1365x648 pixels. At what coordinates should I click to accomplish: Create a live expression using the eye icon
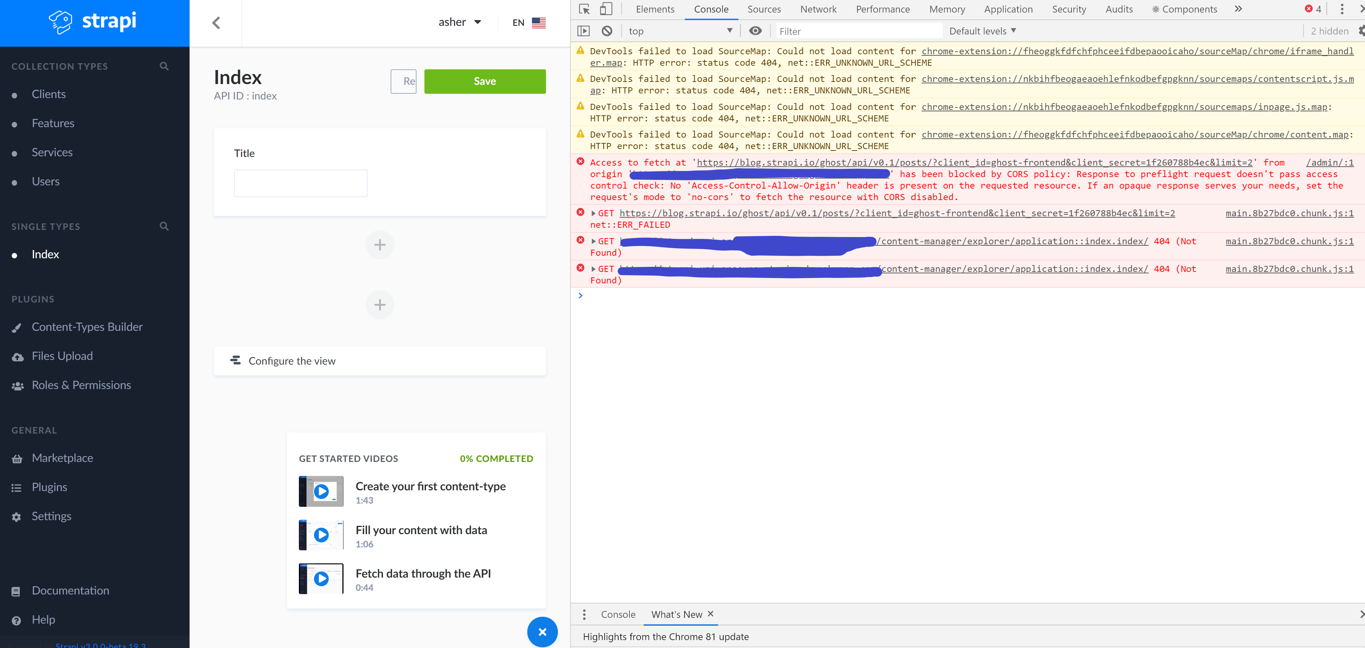pyautogui.click(x=755, y=31)
